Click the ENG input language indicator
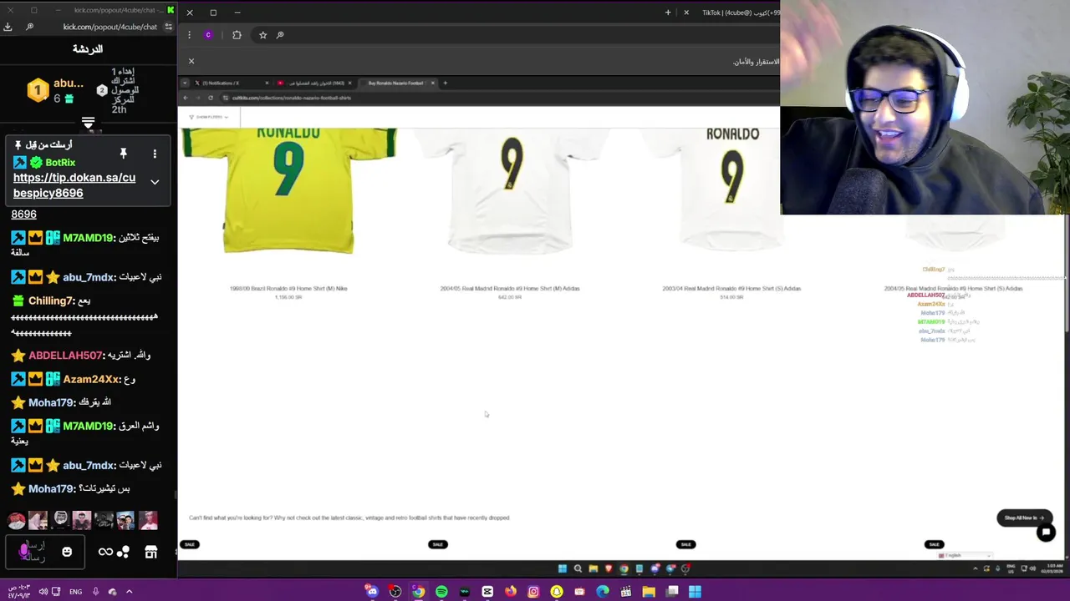The width and height of the screenshot is (1070, 601). pyautogui.click(x=75, y=592)
